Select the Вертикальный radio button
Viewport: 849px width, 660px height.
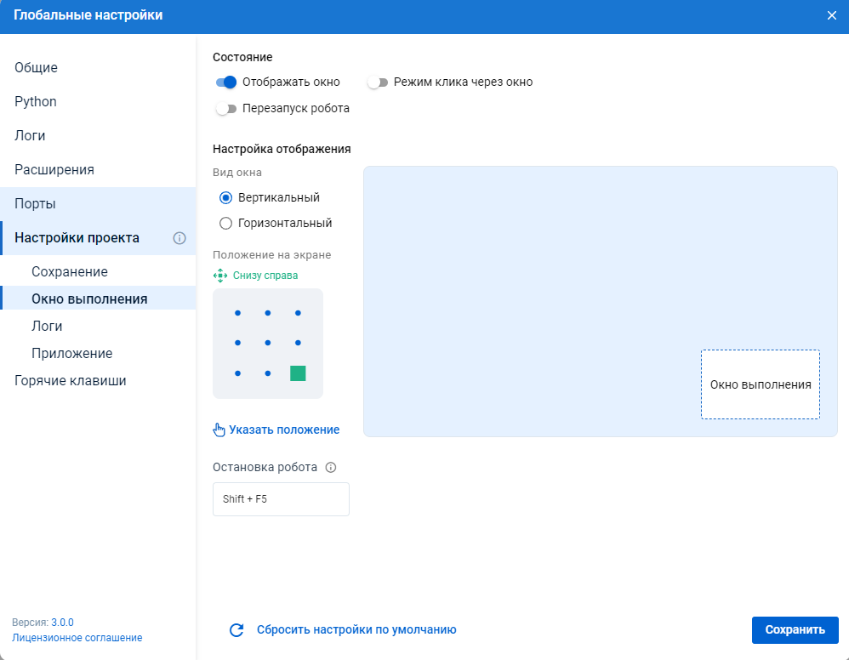pyautogui.click(x=225, y=197)
